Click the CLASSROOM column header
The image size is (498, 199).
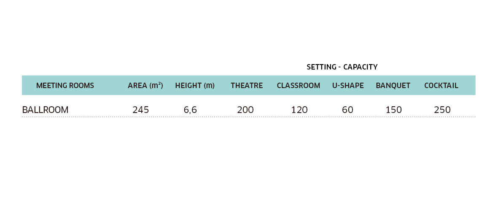click(x=299, y=86)
